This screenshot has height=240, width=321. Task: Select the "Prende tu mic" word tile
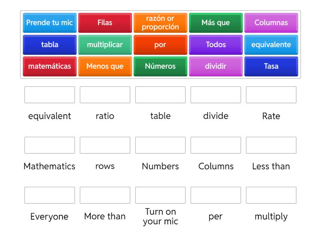[49, 23]
